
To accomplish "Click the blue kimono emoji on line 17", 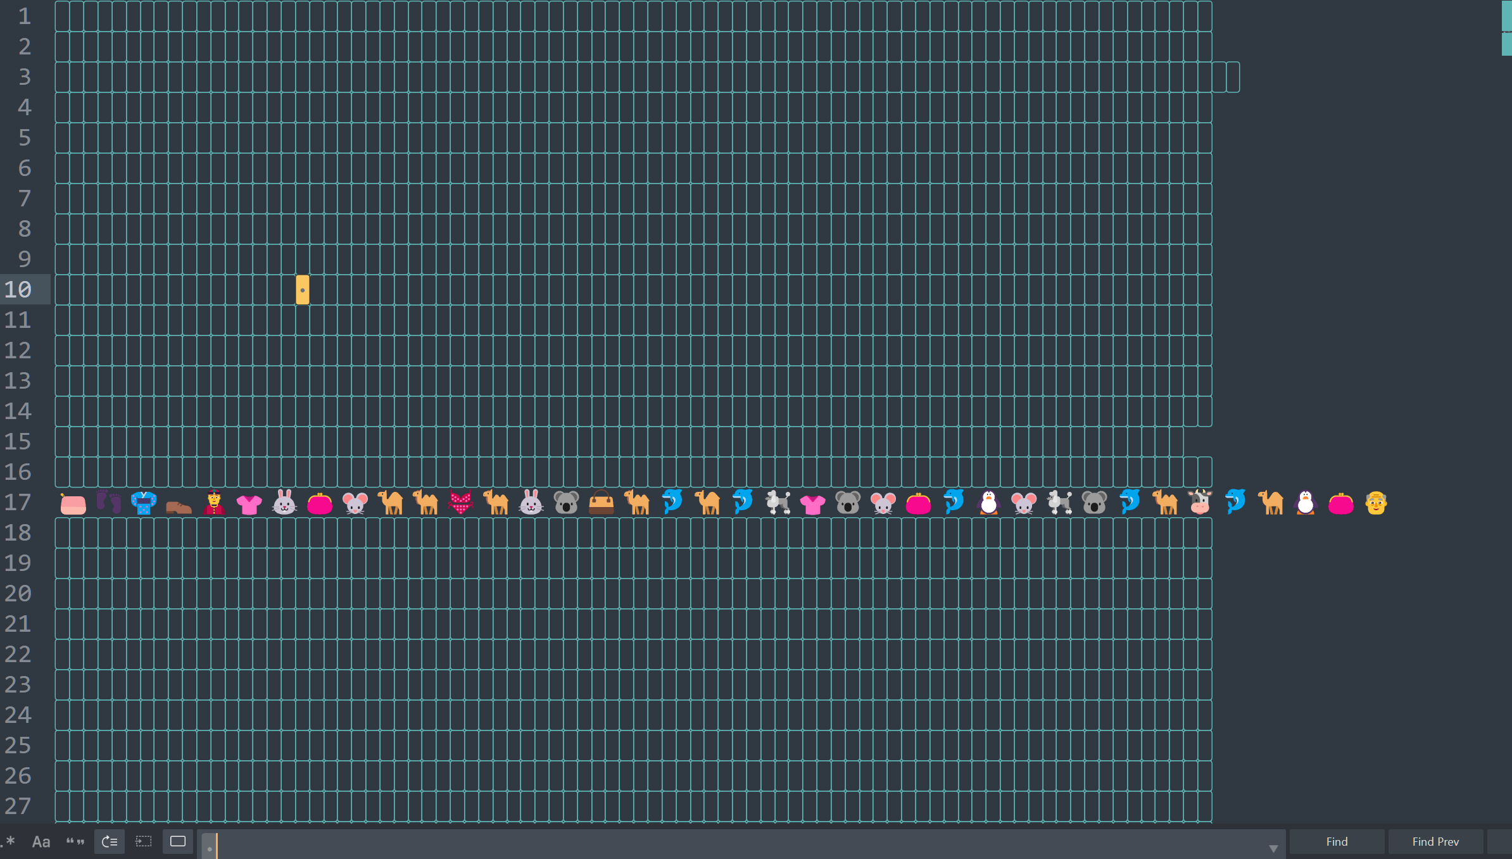I will pos(144,503).
